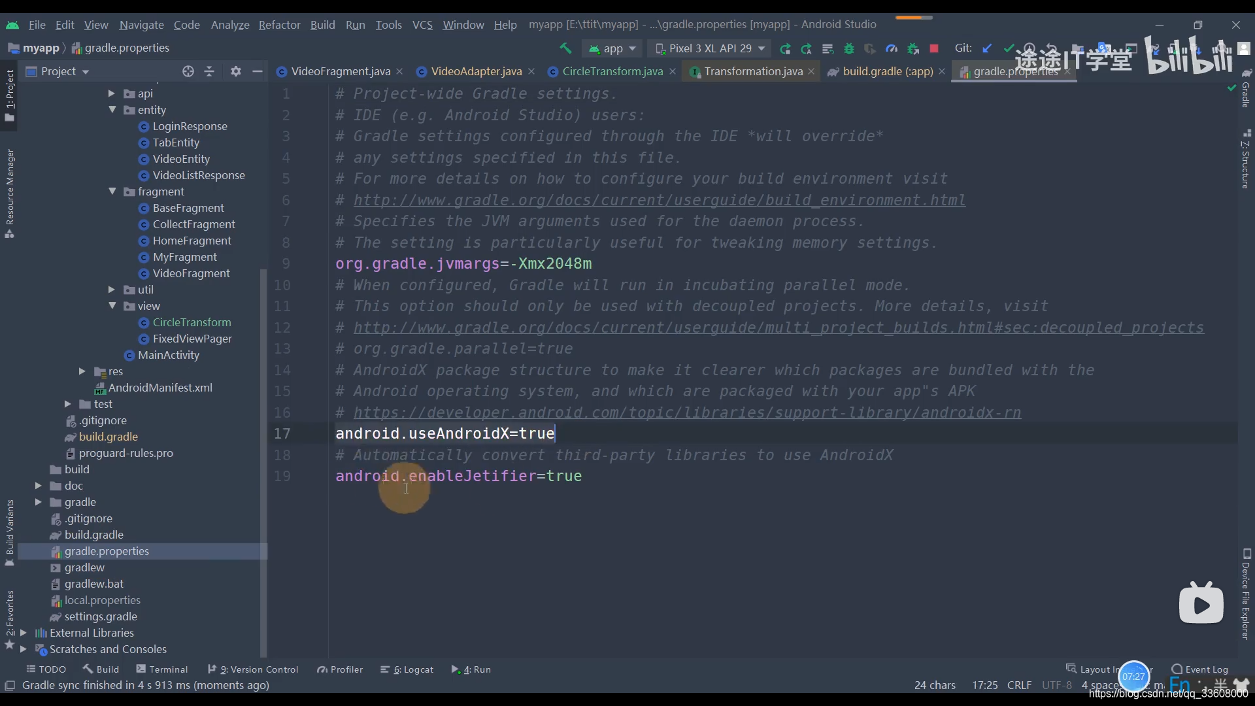Click the Select Opened File target icon

click(x=188, y=71)
